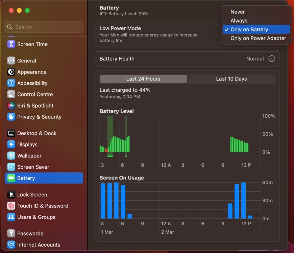Click the Screen Time hourglass icon

tap(11, 44)
